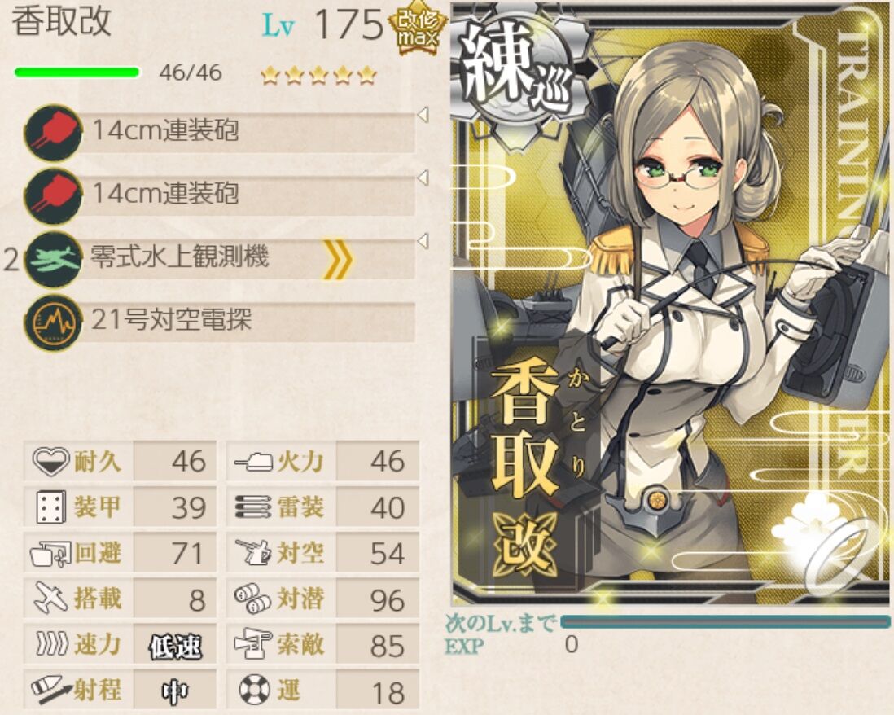Click the heart icon beside 耐久
Image resolution: width=894 pixels, height=715 pixels.
coord(50,461)
